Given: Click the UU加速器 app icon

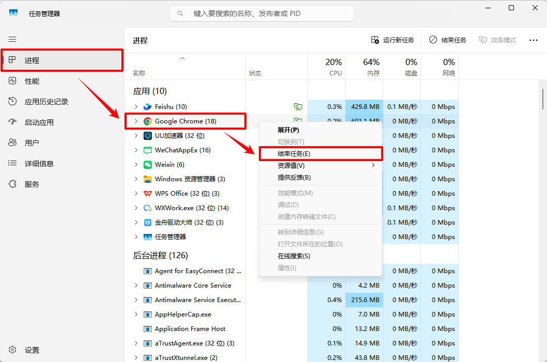Looking at the screenshot, I should point(148,136).
